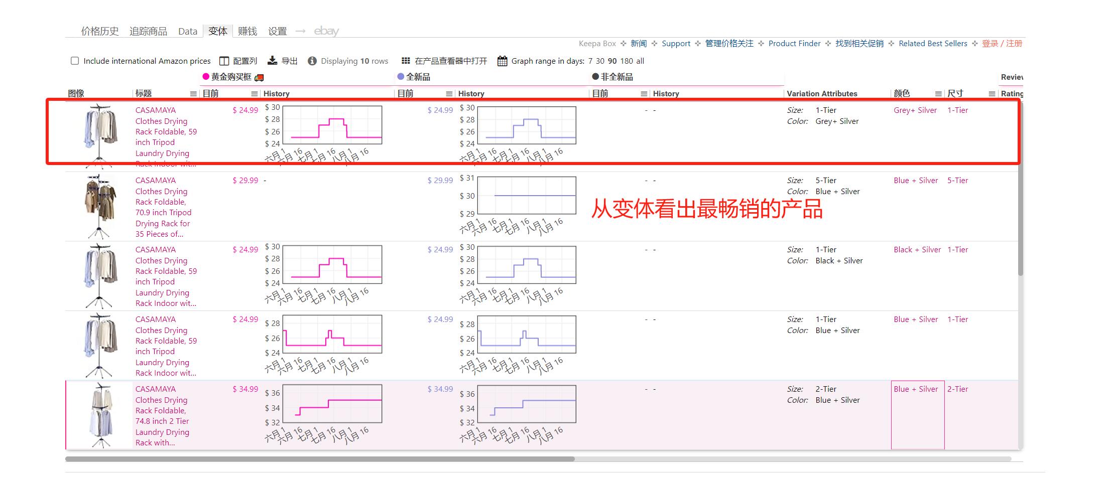Select the 变体 tab
The image size is (1104, 478).
click(218, 31)
